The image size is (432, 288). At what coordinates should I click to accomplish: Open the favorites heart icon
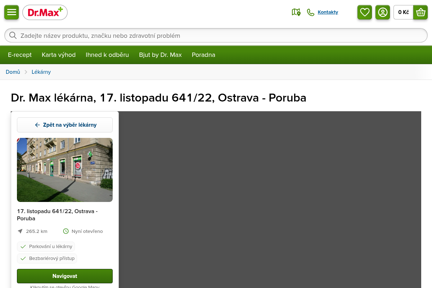365,12
